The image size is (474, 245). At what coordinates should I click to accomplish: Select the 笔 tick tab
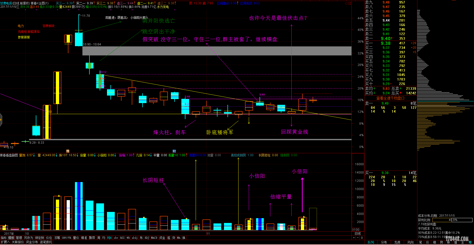coord(421,242)
